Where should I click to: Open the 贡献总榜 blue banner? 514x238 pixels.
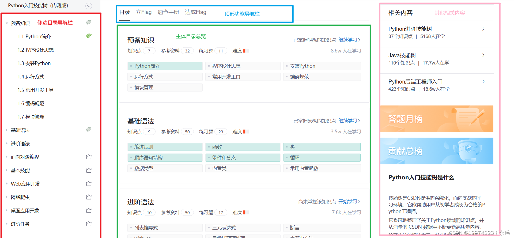[437, 151]
